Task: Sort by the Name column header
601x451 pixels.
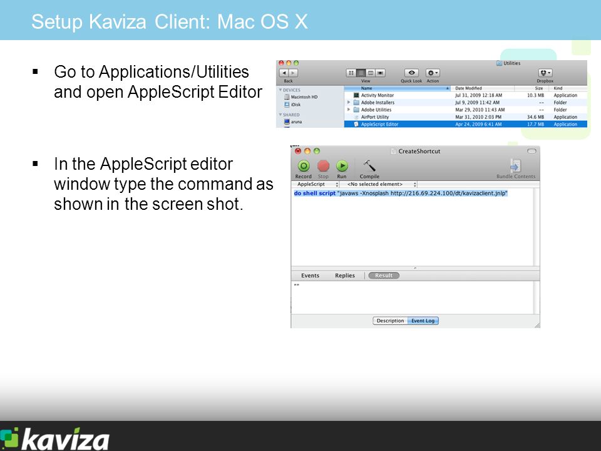Action: 397,88
